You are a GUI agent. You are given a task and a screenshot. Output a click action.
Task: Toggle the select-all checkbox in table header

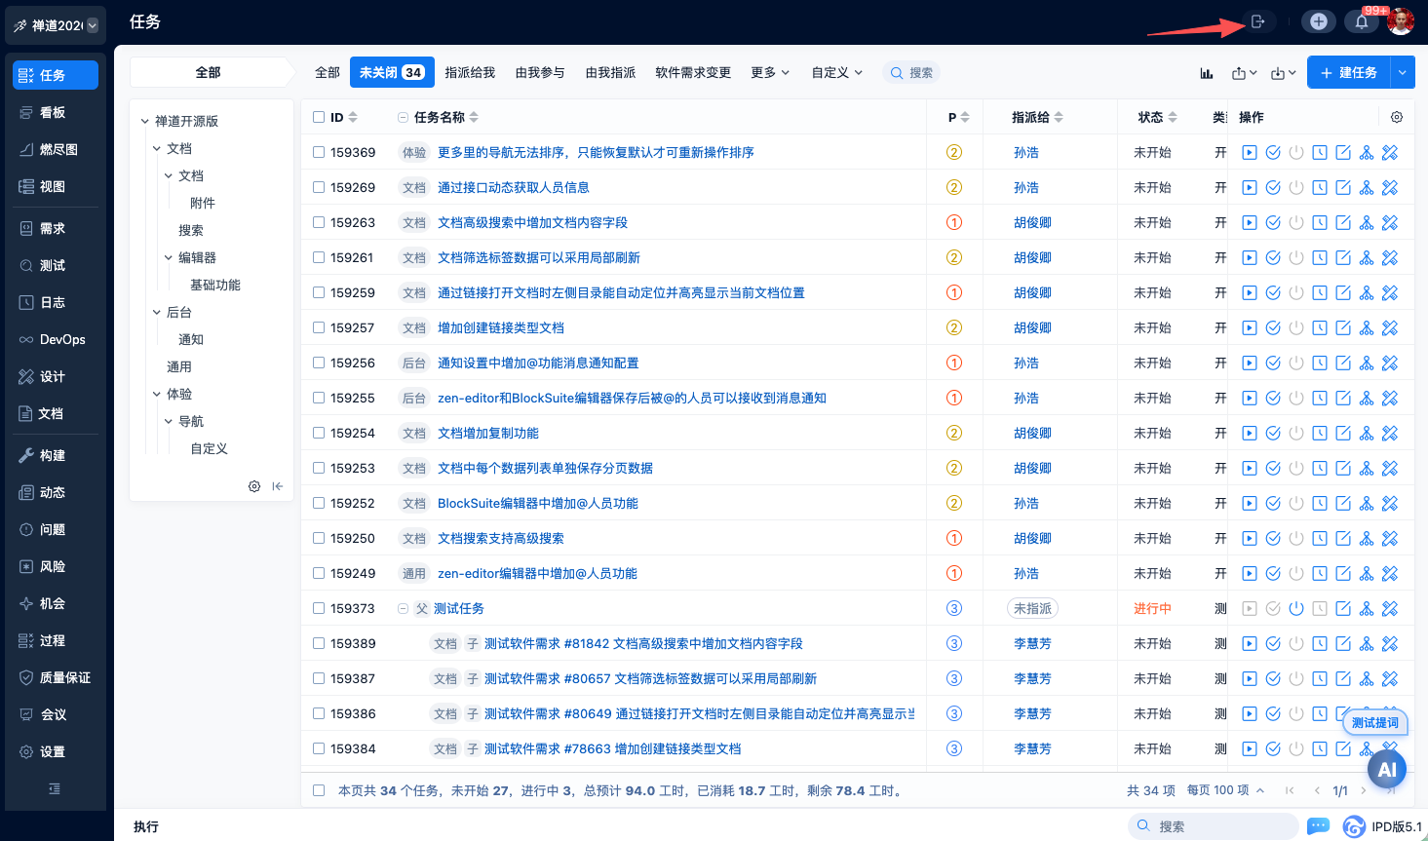319,117
